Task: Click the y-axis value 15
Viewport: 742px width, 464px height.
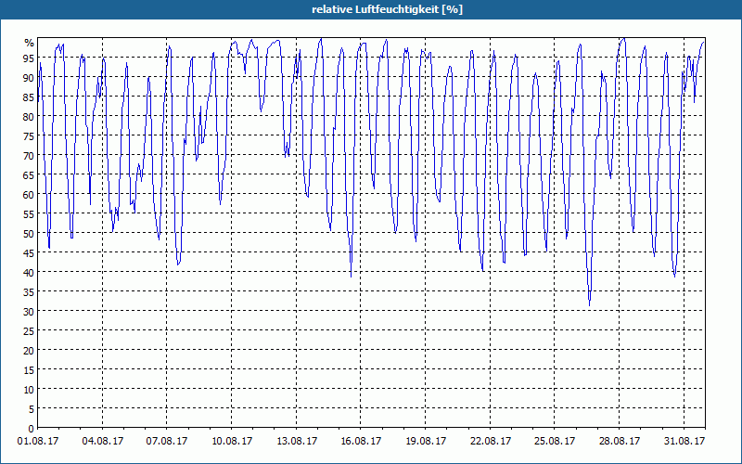Action: pyautogui.click(x=29, y=369)
